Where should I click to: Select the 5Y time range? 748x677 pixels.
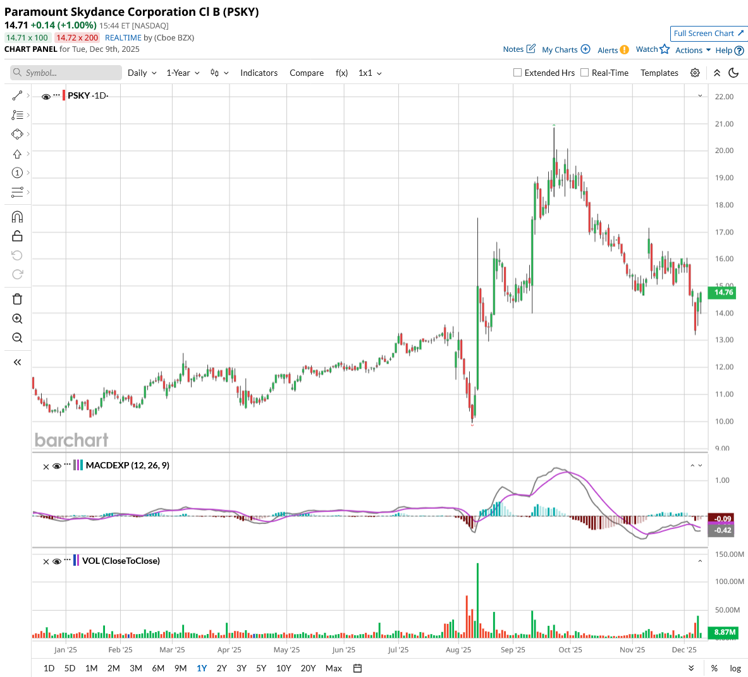coord(261,668)
